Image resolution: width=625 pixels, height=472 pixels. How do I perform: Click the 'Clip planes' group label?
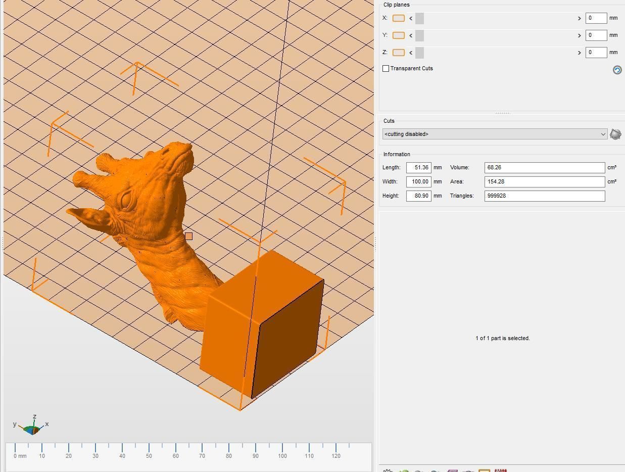[397, 5]
